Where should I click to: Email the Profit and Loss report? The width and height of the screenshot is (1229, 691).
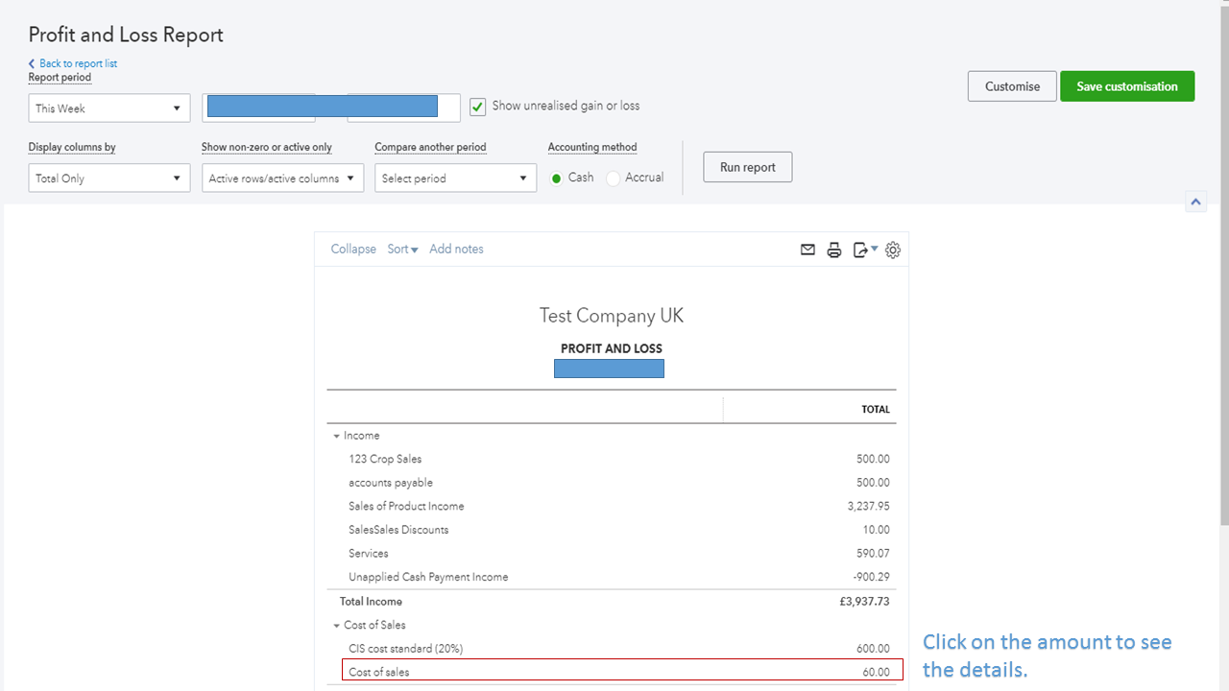click(807, 250)
